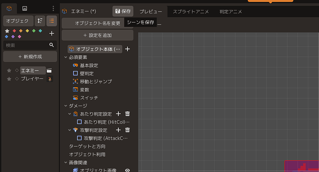Screen dimensions: 319x172
Task: Open the three-dot options menu
Action: tap(53, 8)
